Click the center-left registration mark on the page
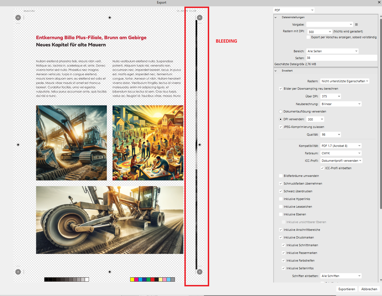 [18, 144]
